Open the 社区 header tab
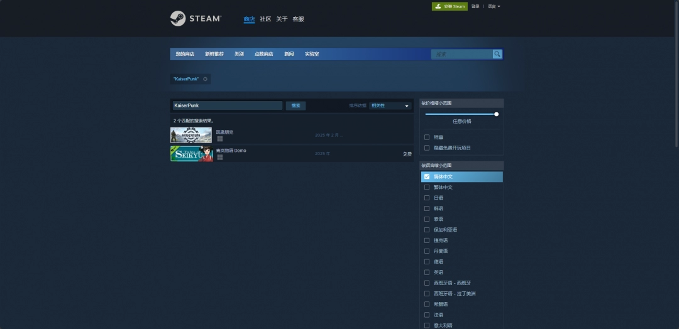This screenshot has height=329, width=679. coord(265,19)
